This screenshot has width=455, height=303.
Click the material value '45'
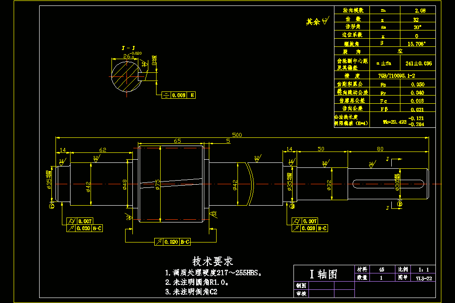tap(382, 270)
